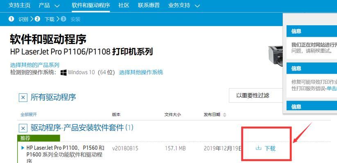The width and height of the screenshot is (337, 163).
Task: Expand the HP LaserJet Pro P1100 driver row
Action: tap(23, 148)
